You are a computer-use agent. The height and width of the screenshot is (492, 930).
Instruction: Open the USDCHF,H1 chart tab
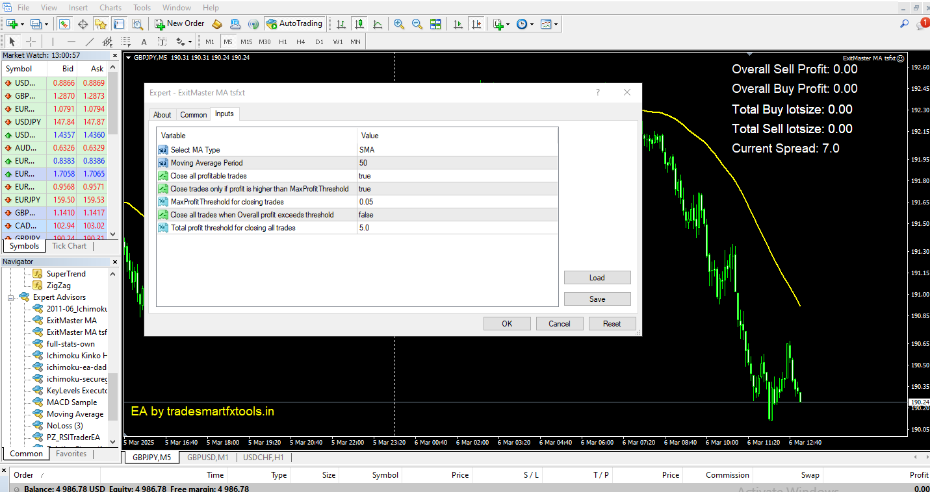point(264,458)
